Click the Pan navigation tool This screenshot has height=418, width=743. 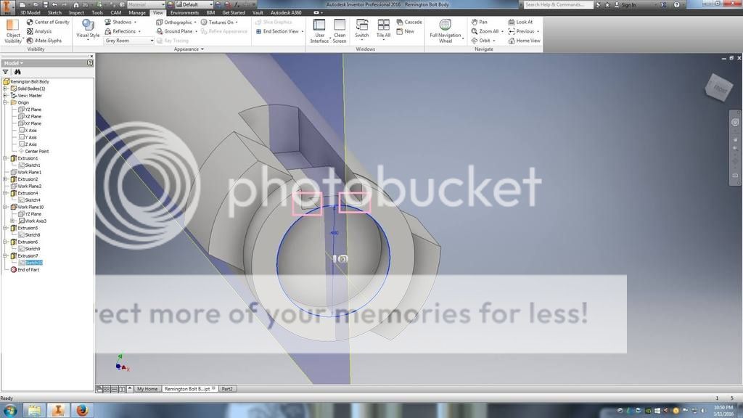[x=474, y=22]
